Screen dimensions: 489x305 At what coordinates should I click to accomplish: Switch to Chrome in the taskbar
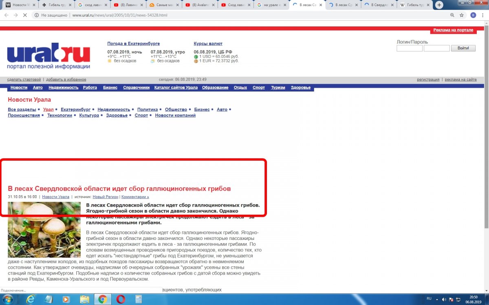point(103,300)
